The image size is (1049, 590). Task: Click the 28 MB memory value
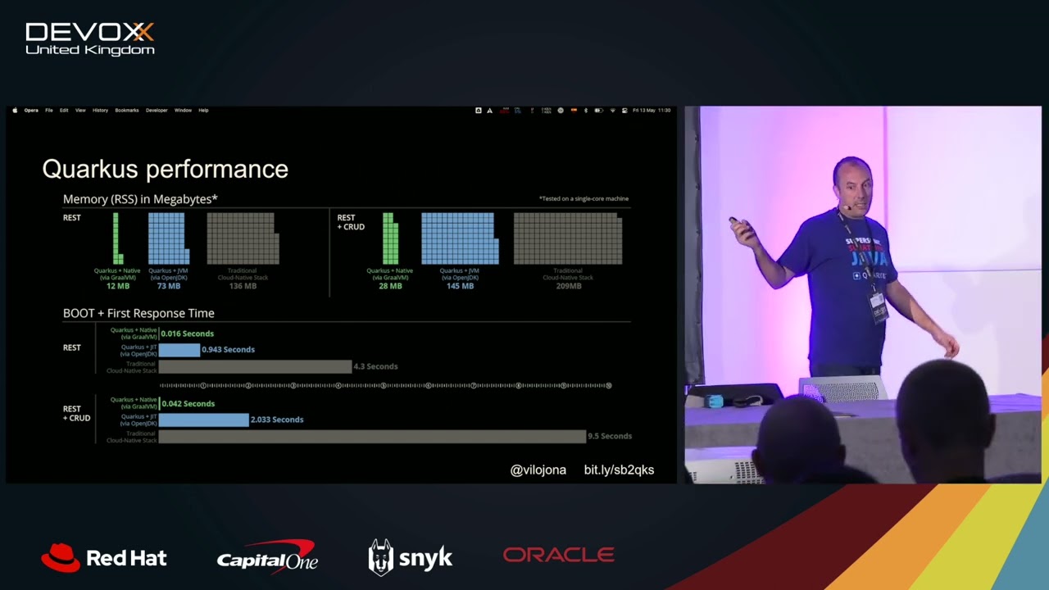390,286
